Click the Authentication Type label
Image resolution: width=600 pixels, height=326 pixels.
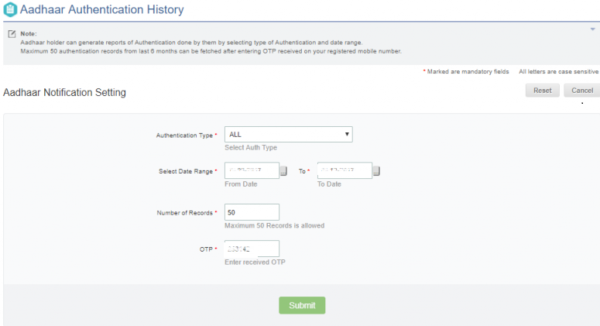coord(184,136)
